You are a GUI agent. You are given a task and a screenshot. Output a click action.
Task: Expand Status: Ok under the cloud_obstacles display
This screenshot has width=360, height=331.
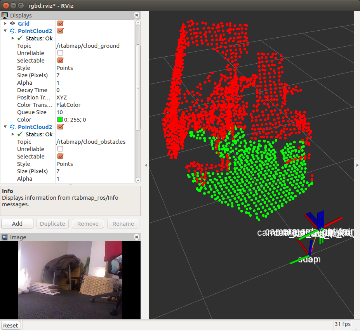[x=13, y=134]
